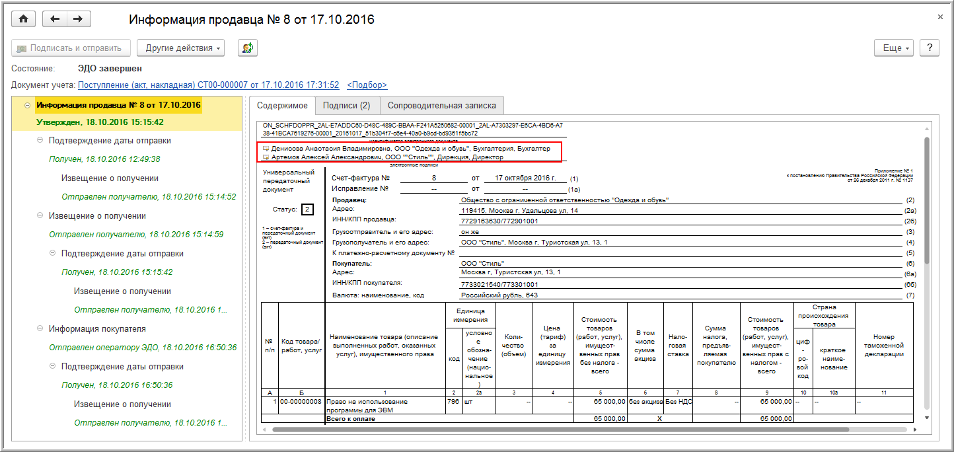Image resolution: width=954 pixels, height=452 pixels.
Task: Navigate back with the left arrow
Action: click(55, 19)
